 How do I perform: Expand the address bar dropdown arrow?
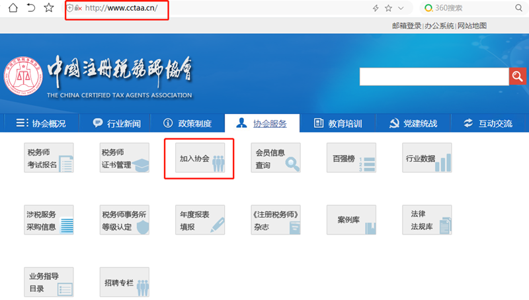point(401,9)
